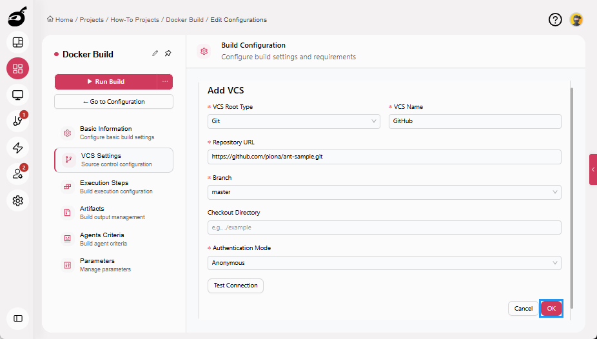Open Home breadcrumb link
The height and width of the screenshot is (339, 597).
(x=64, y=20)
